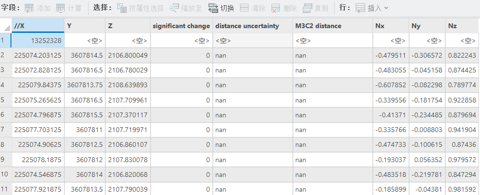Select the //X column header
This screenshot has height=195, width=480.
[38, 26]
